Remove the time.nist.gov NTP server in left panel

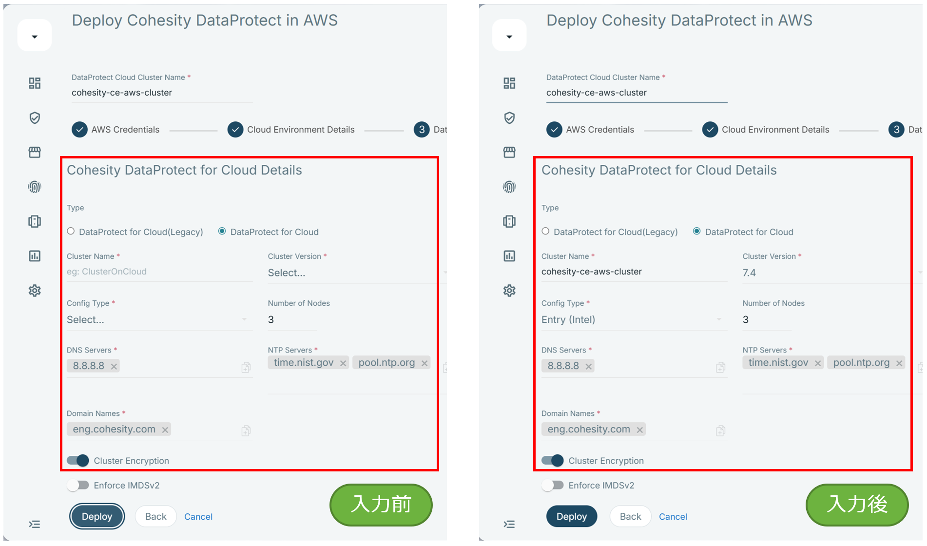tap(343, 363)
